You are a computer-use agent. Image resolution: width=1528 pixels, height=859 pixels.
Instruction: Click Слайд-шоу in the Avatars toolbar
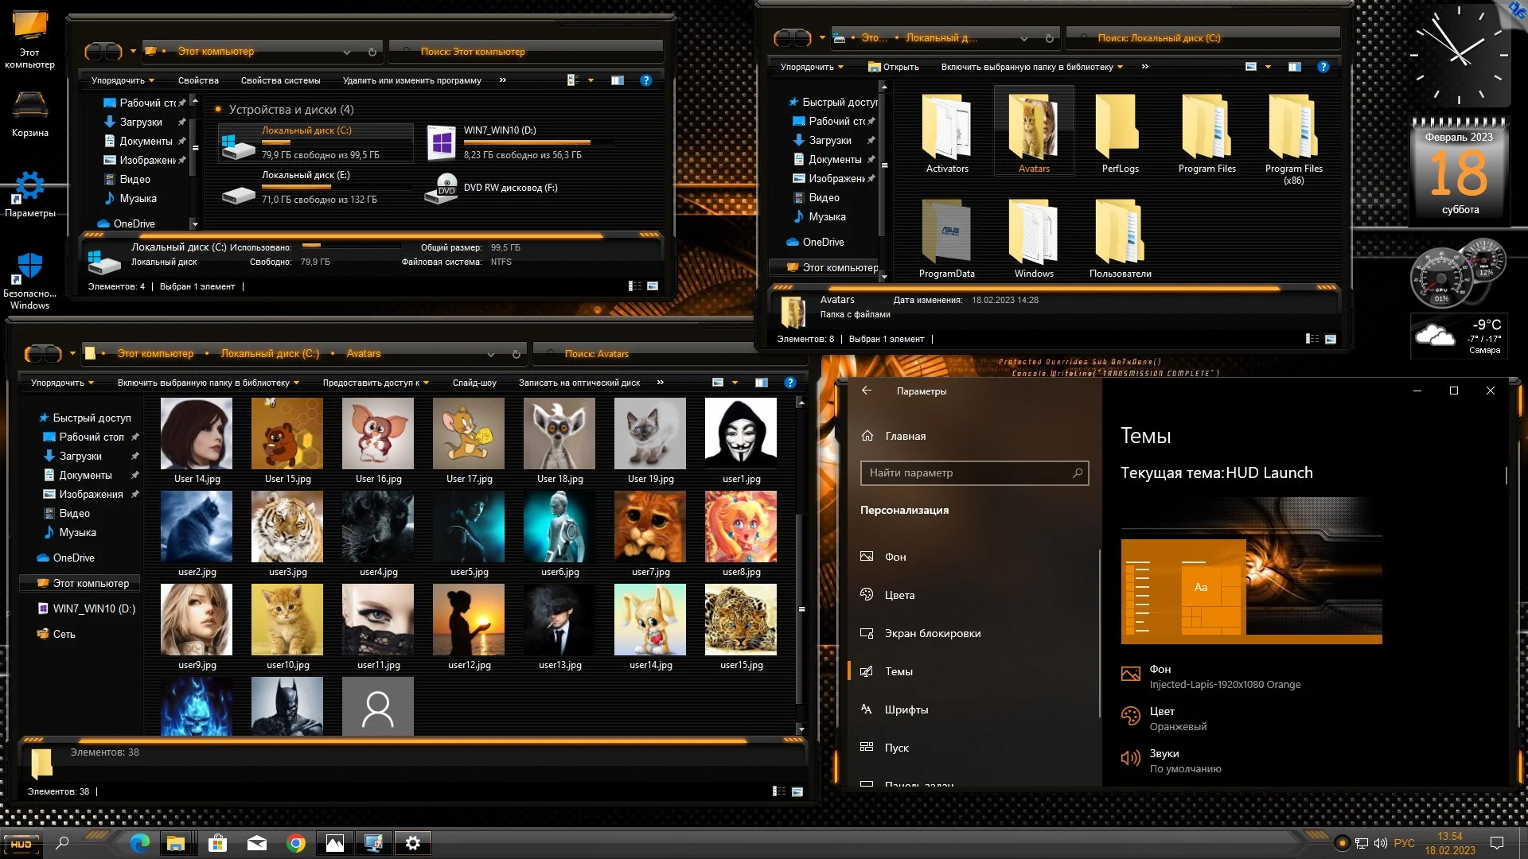pyautogui.click(x=474, y=383)
